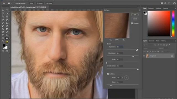Reset default foreground and background colors
177x99 pixels.
[3, 49]
